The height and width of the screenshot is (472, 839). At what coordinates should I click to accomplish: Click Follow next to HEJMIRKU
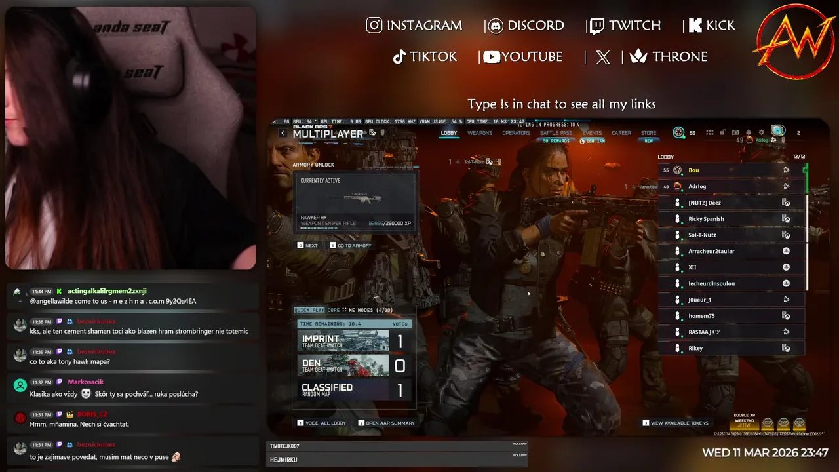click(x=520, y=455)
